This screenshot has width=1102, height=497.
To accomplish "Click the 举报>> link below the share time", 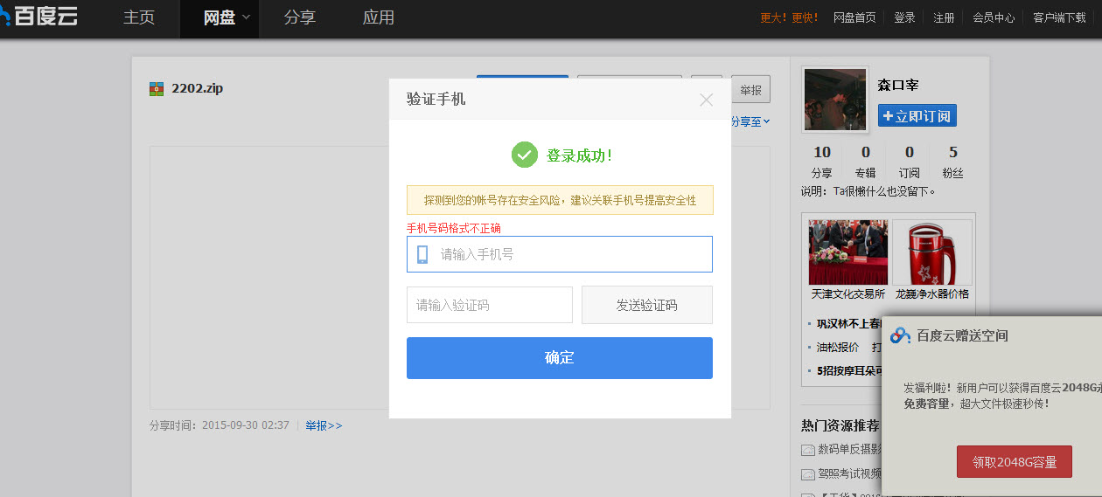I will 324,425.
